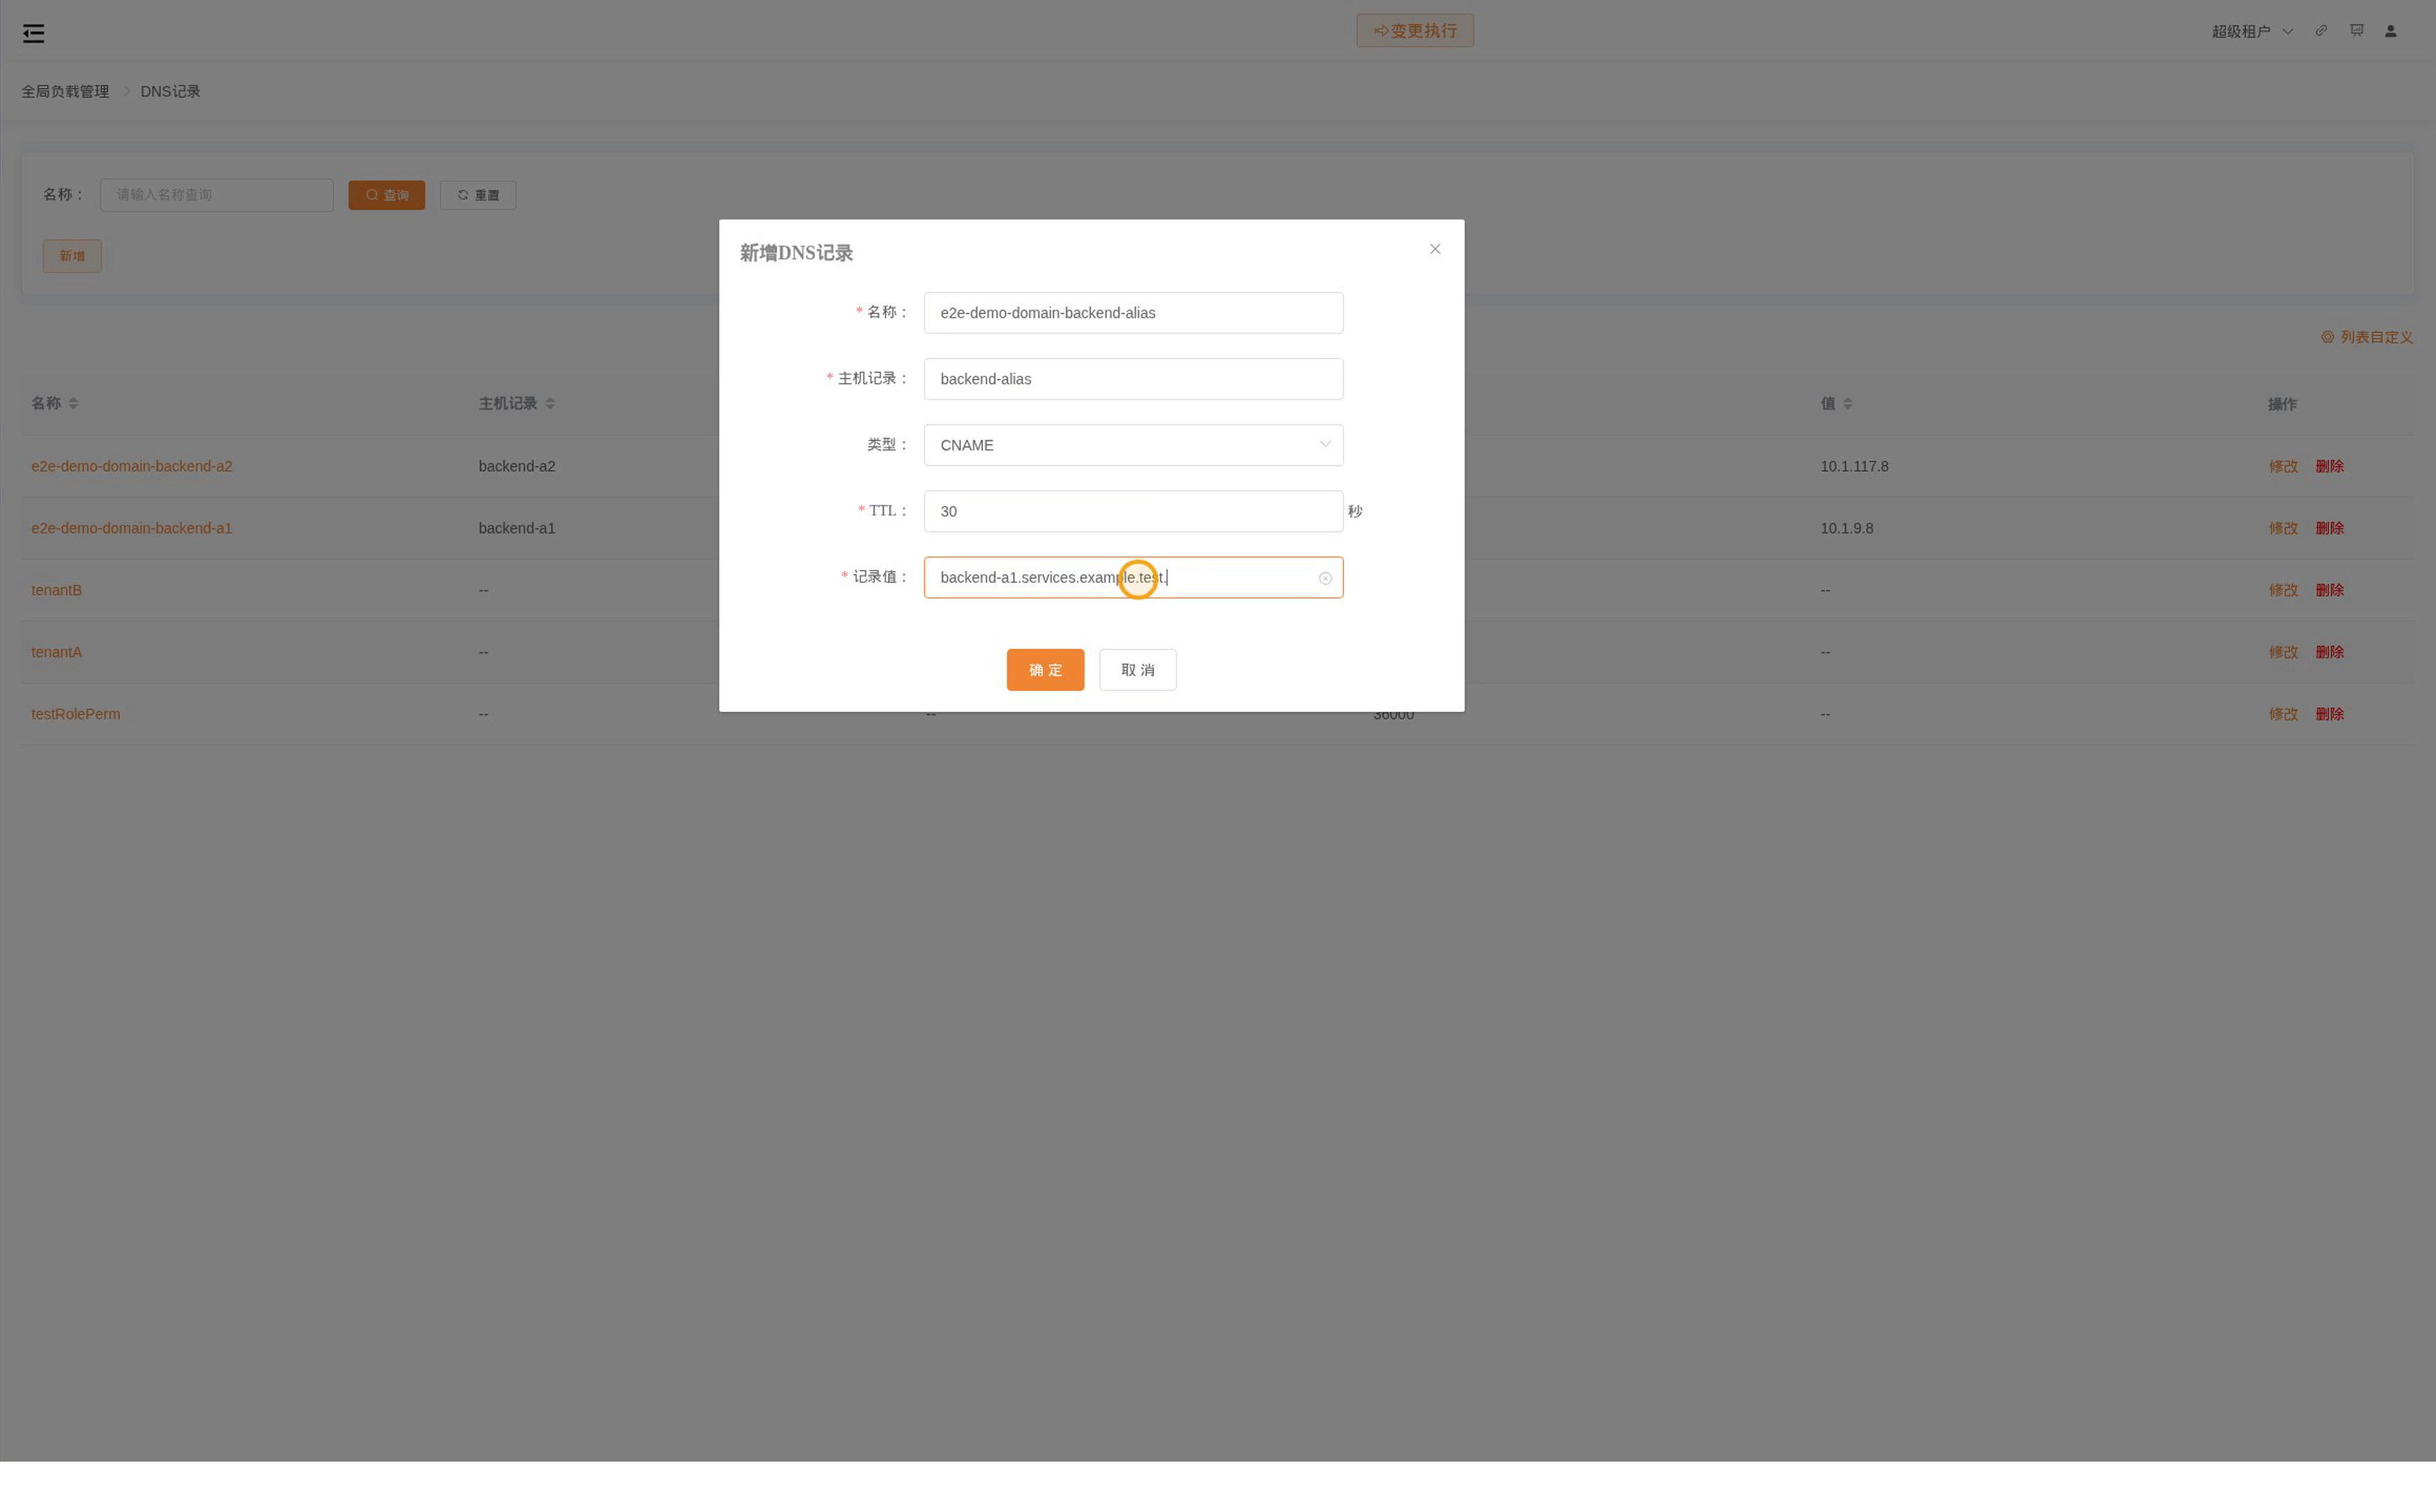Cancel with the 取消 button

tap(1137, 670)
